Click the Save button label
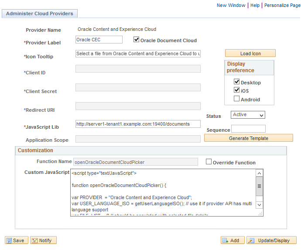 [18, 240]
